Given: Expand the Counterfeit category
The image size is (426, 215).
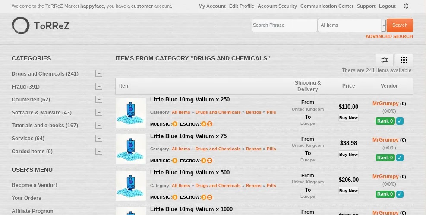Looking at the screenshot, I should point(99,99).
